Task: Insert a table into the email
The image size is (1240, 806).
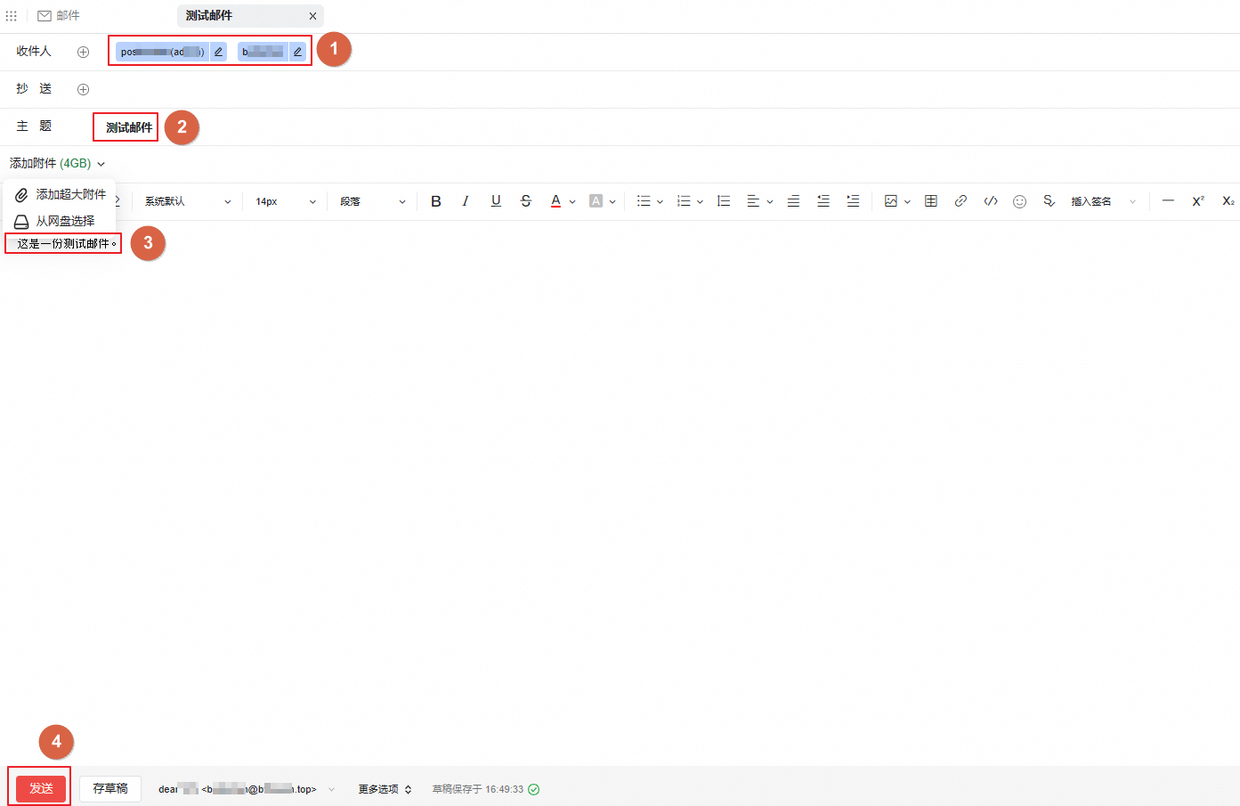Action: pos(931,201)
